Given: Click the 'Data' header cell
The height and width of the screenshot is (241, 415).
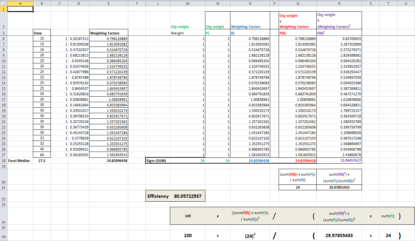Looking at the screenshot, I should pos(42,33).
